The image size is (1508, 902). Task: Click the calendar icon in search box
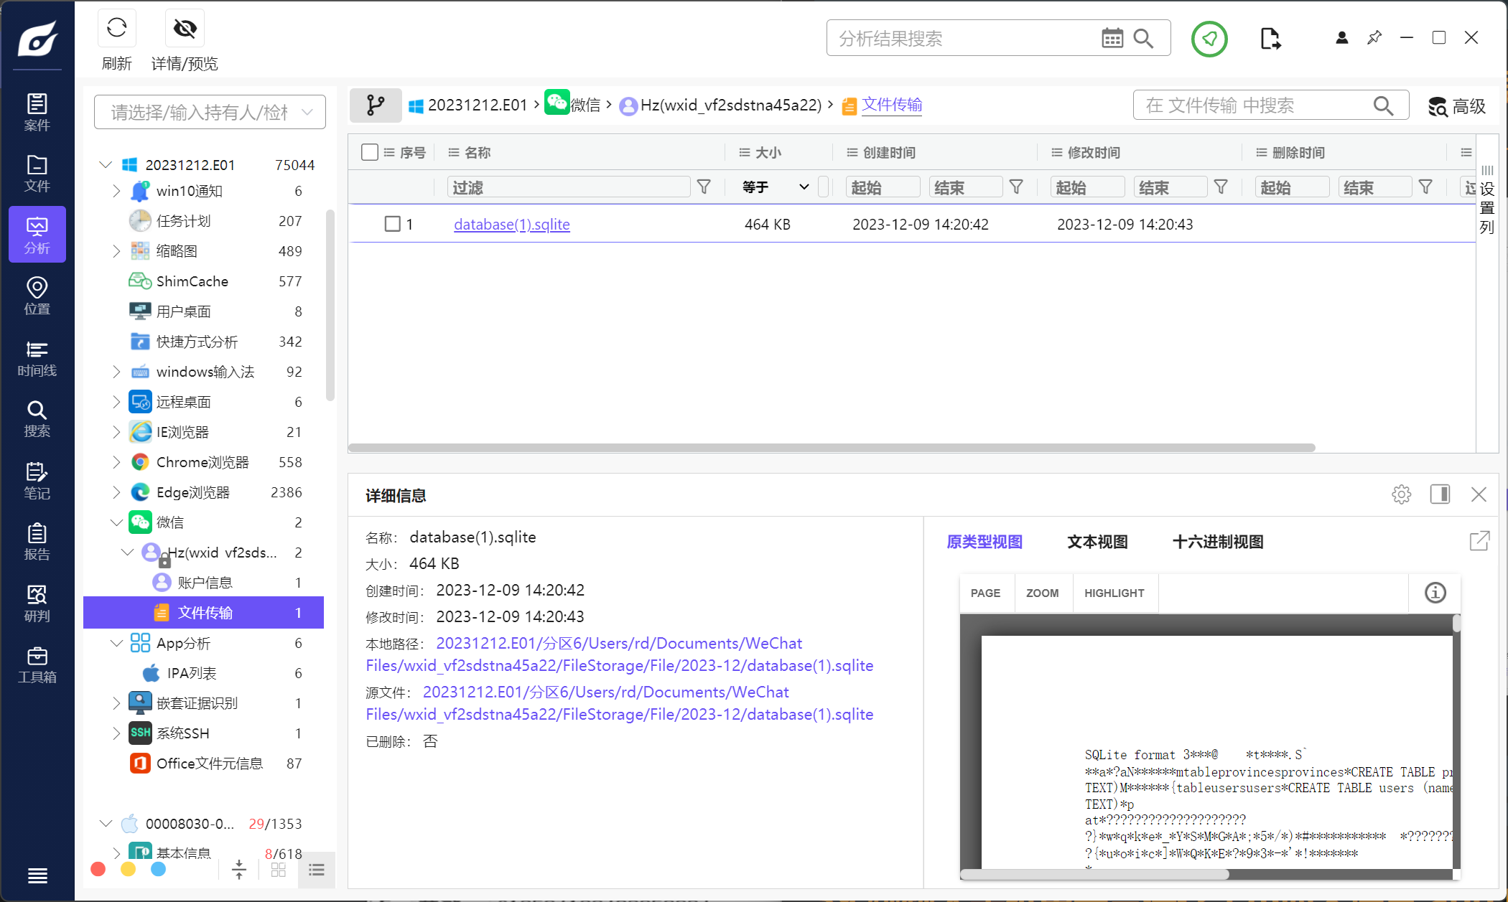pyautogui.click(x=1112, y=38)
